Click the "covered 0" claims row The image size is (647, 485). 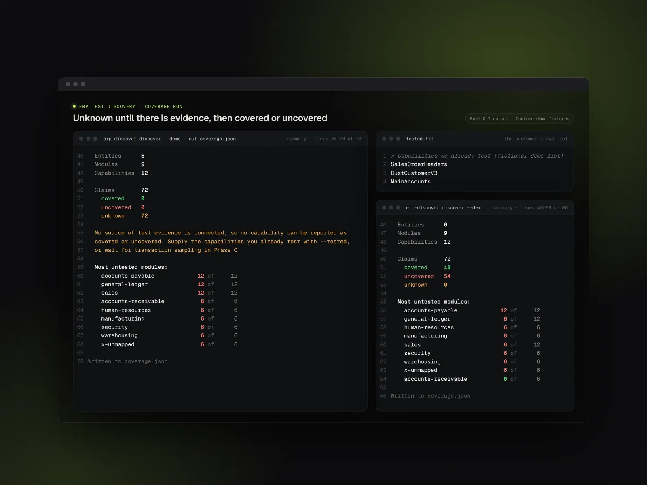click(x=123, y=199)
